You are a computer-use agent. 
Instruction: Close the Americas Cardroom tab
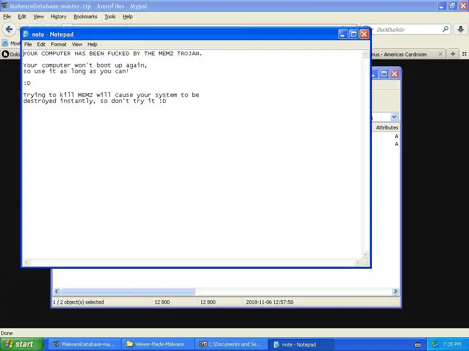[x=440, y=54]
